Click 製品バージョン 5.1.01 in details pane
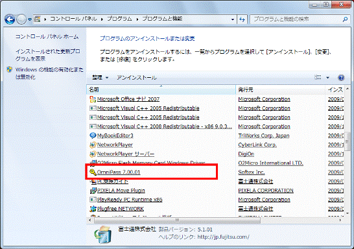 [x=185, y=230]
